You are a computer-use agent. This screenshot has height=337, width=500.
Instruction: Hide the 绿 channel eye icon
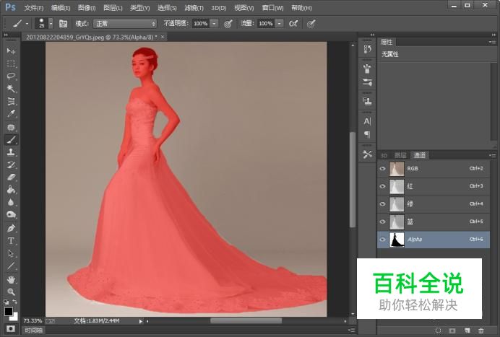point(382,203)
